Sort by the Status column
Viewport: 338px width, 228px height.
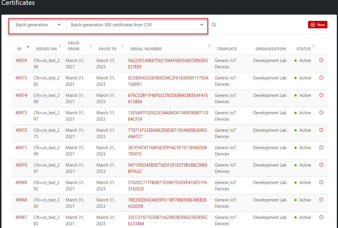coord(303,49)
